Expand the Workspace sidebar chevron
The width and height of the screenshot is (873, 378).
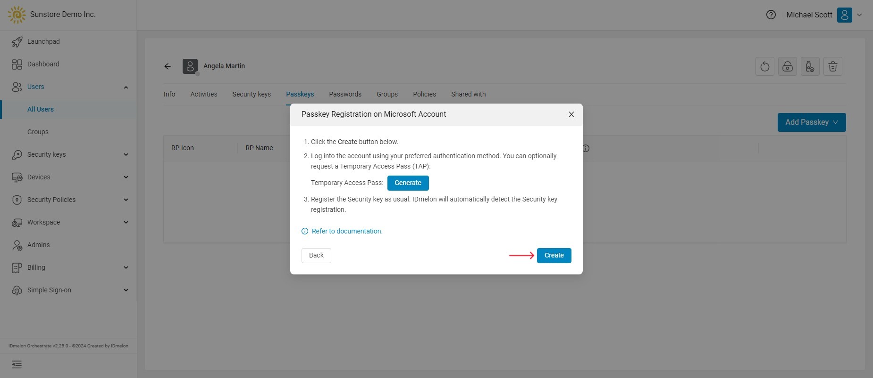pos(126,223)
